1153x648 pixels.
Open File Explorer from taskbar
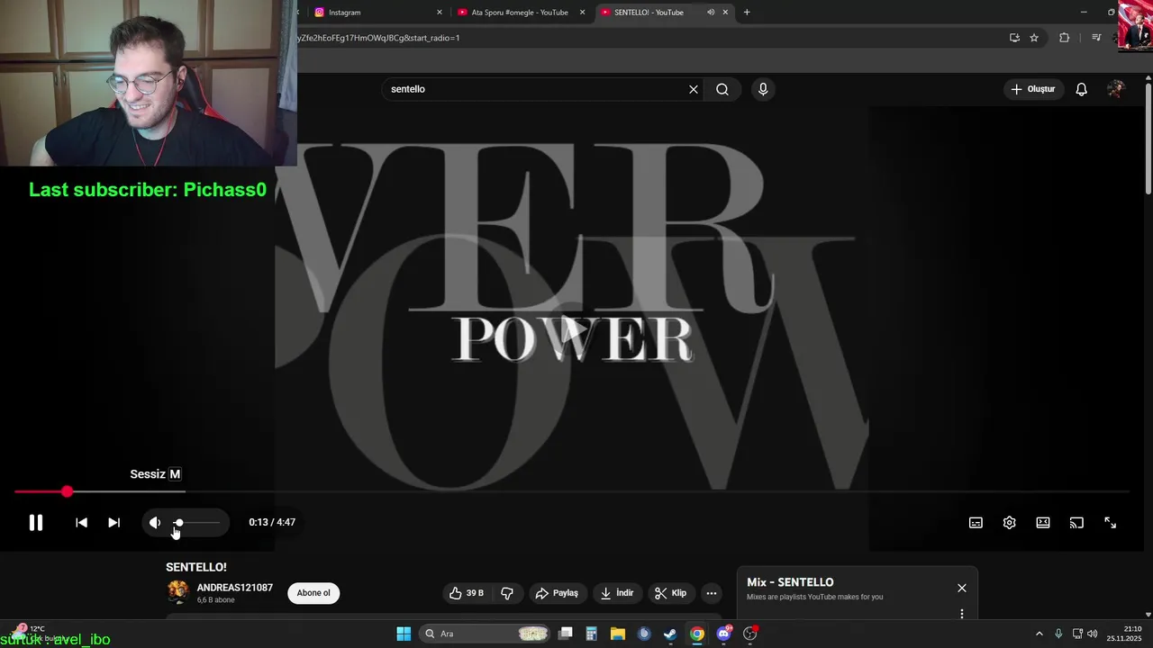[618, 634]
